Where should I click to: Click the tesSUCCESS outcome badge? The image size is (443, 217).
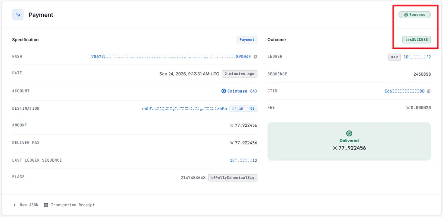417,40
